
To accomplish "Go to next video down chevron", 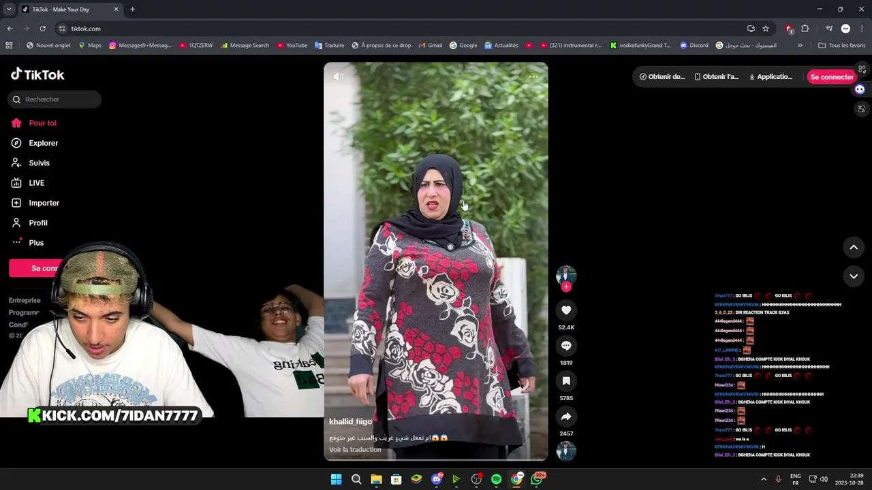I will pyautogui.click(x=854, y=276).
